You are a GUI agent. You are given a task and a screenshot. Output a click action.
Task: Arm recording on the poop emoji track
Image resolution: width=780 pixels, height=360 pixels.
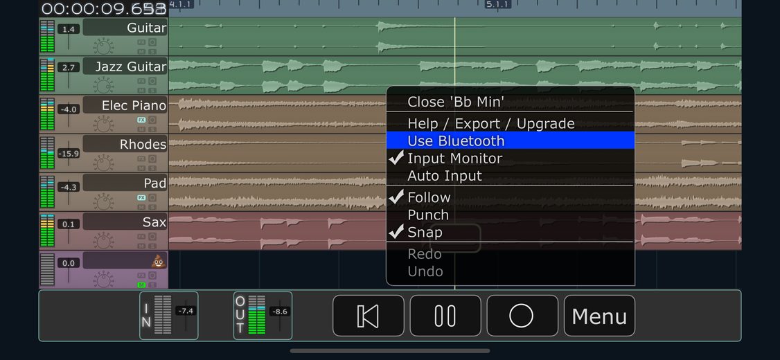coord(152,275)
